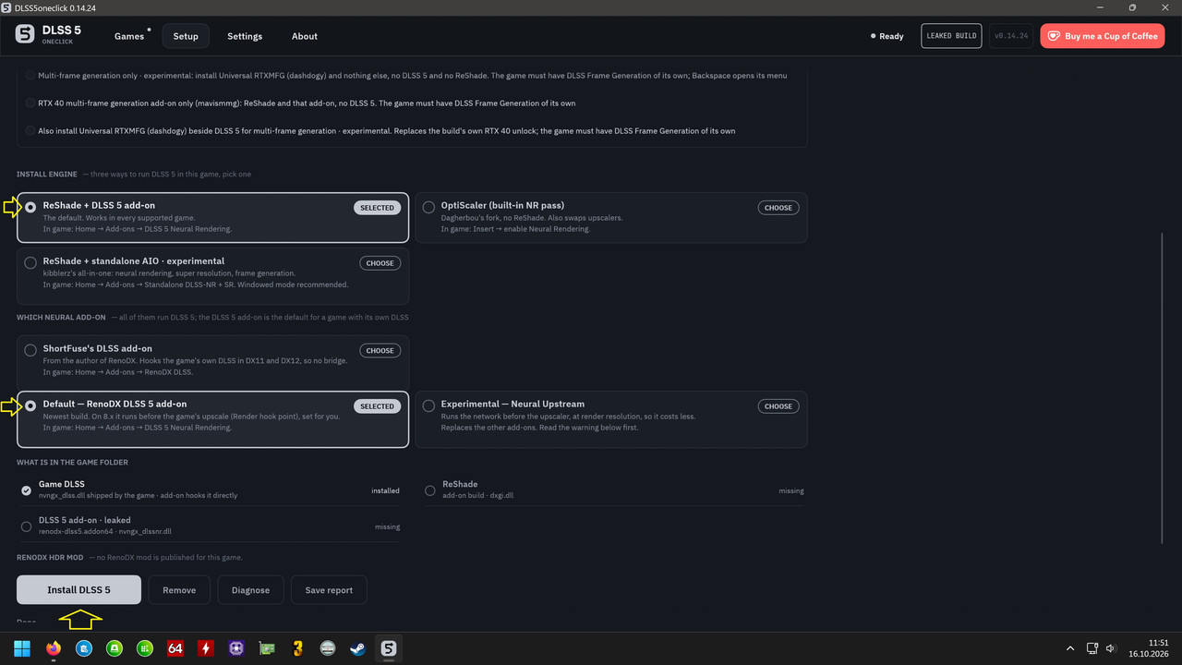This screenshot has width=1182, height=665.
Task: Click the red 64 taskbar icon
Action: [175, 648]
